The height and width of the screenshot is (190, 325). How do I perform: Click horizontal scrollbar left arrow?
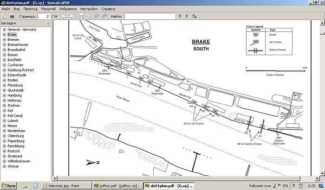tap(55, 178)
